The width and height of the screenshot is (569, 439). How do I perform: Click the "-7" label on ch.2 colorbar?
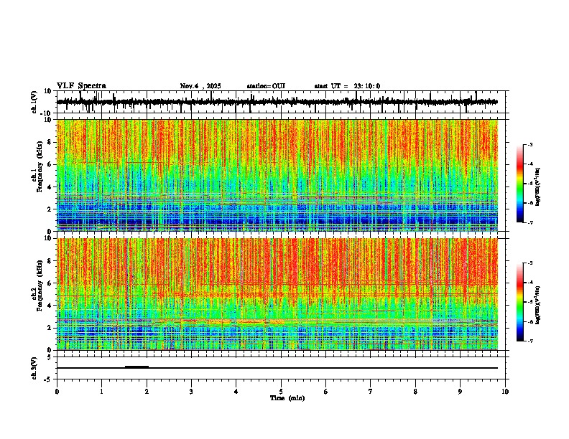click(529, 341)
